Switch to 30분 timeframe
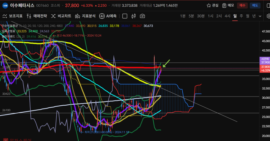 point(201,16)
